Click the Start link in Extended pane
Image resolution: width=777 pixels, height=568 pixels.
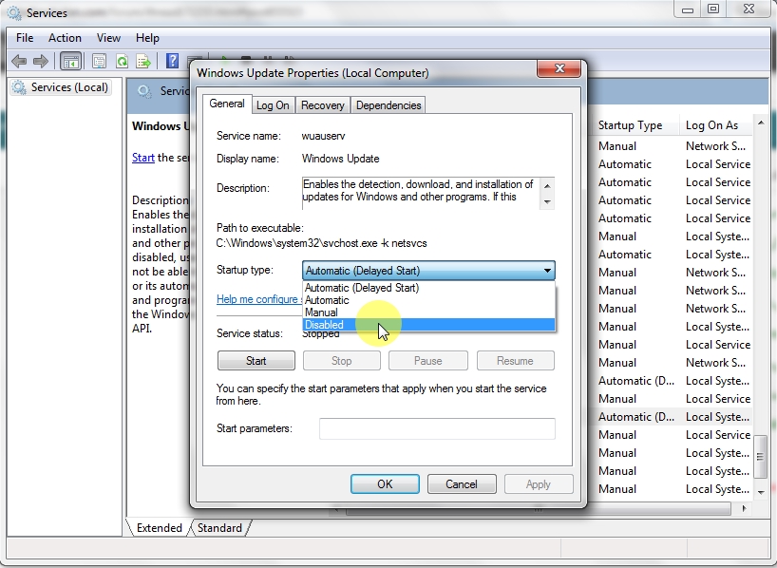click(x=143, y=158)
